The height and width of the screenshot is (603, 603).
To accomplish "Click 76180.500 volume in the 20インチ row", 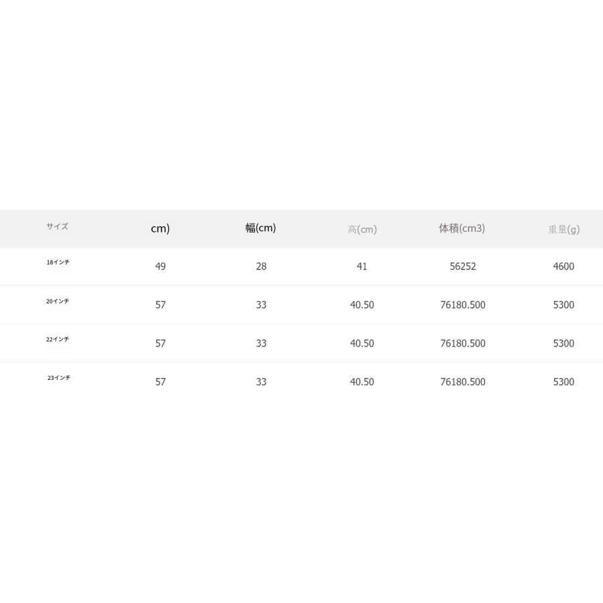I will [x=463, y=305].
